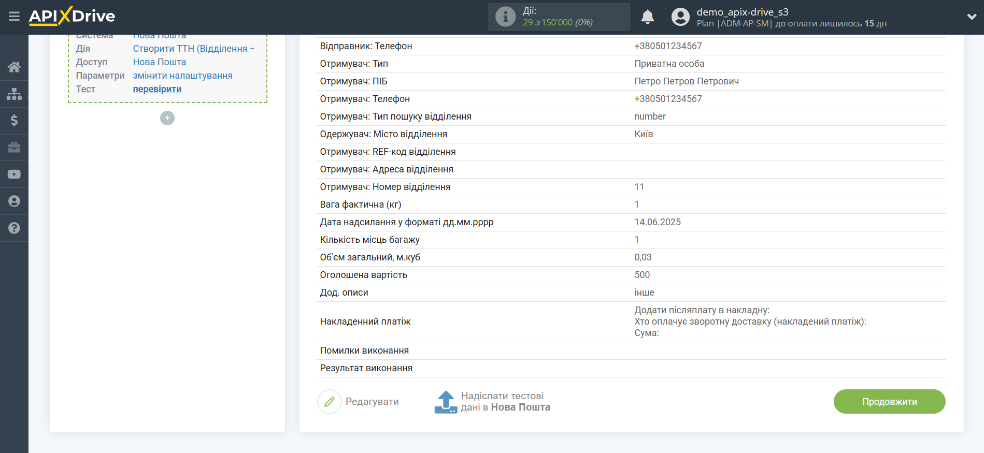Select Відправник: Телефон row label

coord(366,46)
